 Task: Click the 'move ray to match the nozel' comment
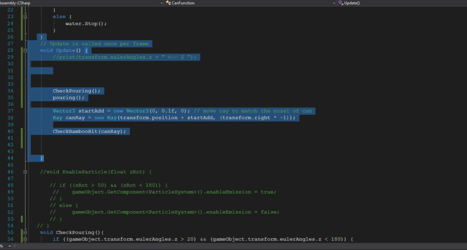click(253, 111)
